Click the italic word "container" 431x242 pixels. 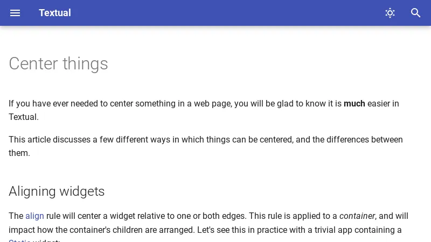coord(357,216)
